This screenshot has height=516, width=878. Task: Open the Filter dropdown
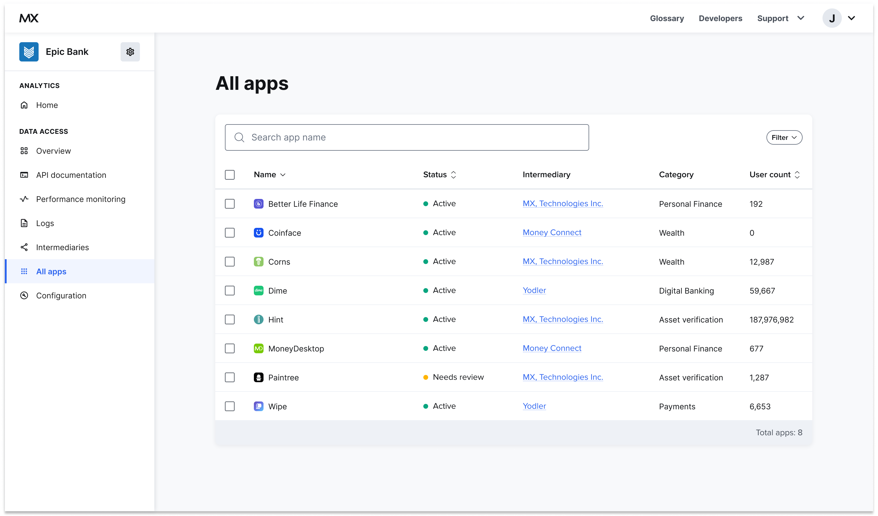coord(784,137)
